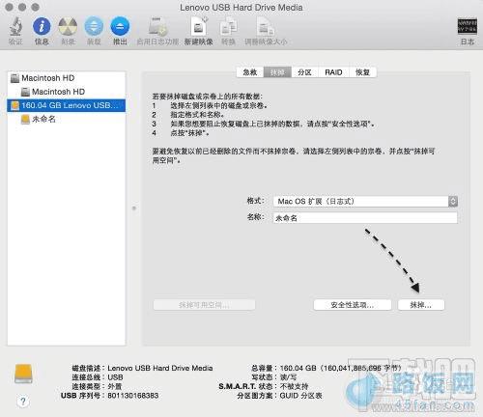483x417 pixels.
Task: Click the Erase (抹掉...) button
Action: click(x=421, y=305)
